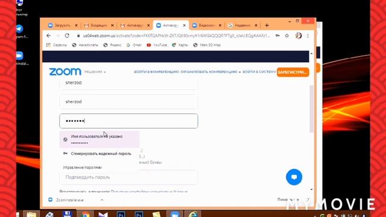Screen dimensions: 386x217
Task: Open the Chrome profile avatar
Action: point(299,36)
